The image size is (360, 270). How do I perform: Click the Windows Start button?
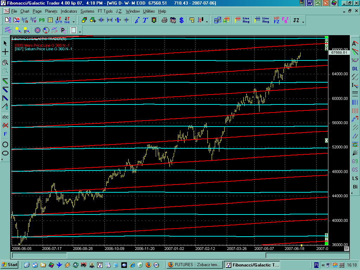tap(10, 265)
